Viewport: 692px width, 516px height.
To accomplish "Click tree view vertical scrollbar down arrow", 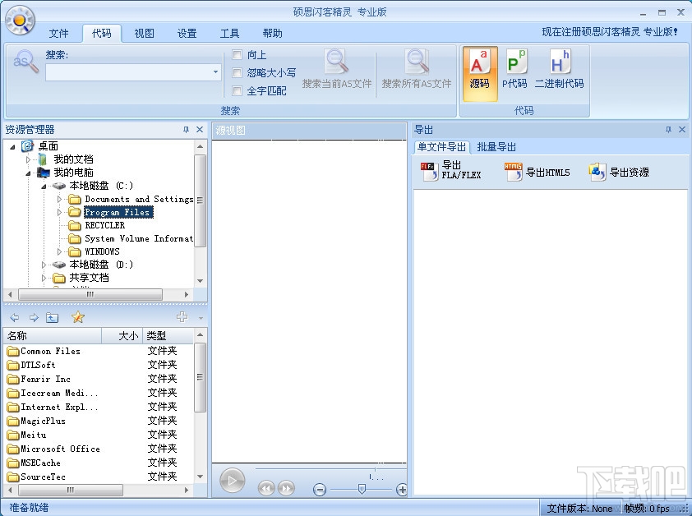I will tap(201, 281).
